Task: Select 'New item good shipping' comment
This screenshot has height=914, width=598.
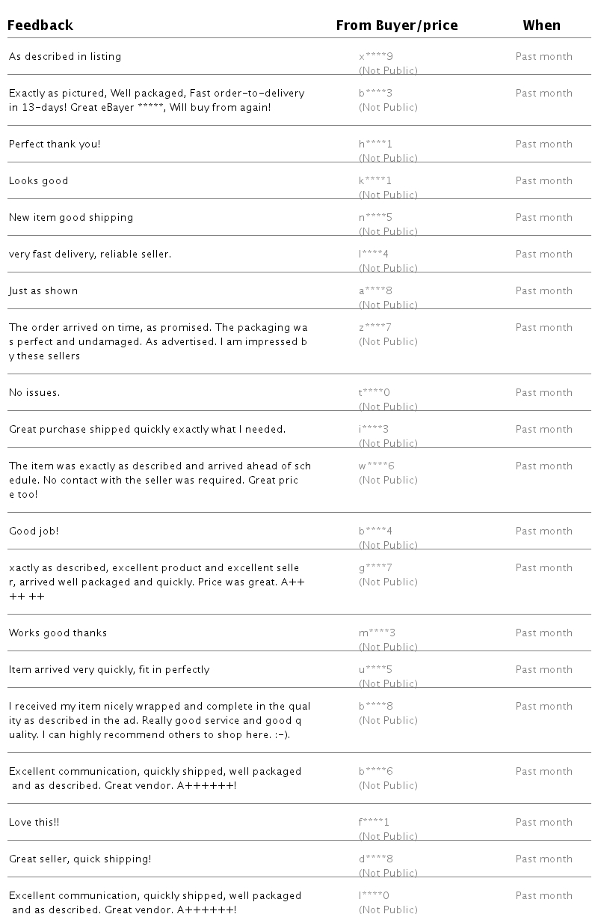Action: 71,218
